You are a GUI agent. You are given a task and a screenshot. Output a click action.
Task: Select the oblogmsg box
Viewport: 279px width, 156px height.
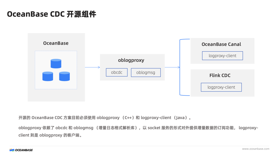pos(146,72)
